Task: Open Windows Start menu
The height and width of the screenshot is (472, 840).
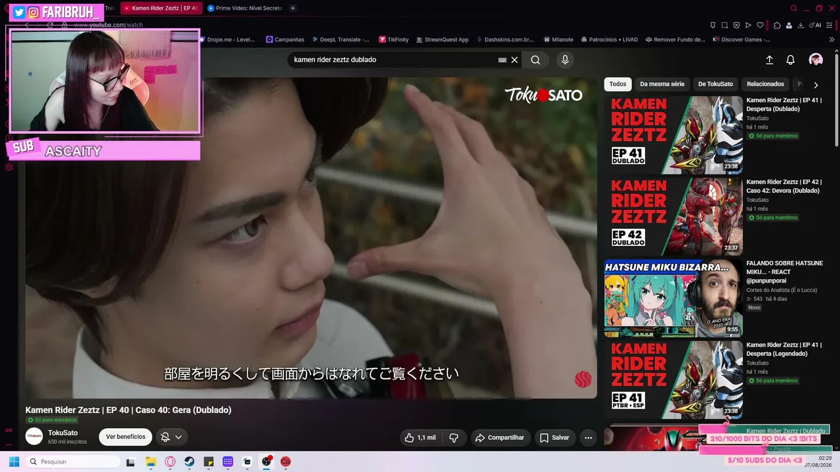Action: point(14,462)
